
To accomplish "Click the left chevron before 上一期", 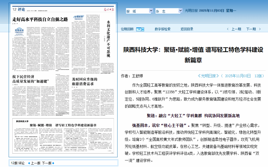I will click(x=227, y=29).
